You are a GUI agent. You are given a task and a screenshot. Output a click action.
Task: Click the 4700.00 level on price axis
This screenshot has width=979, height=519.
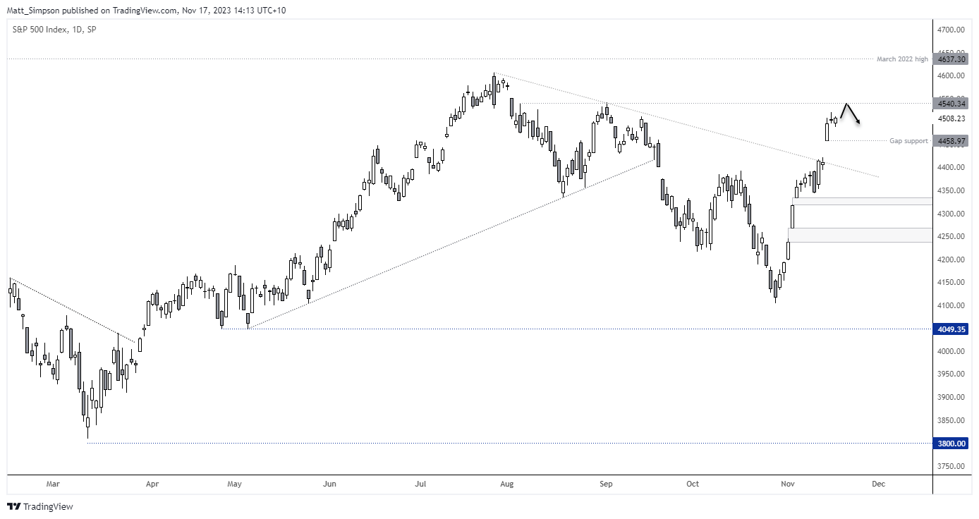pyautogui.click(x=951, y=30)
